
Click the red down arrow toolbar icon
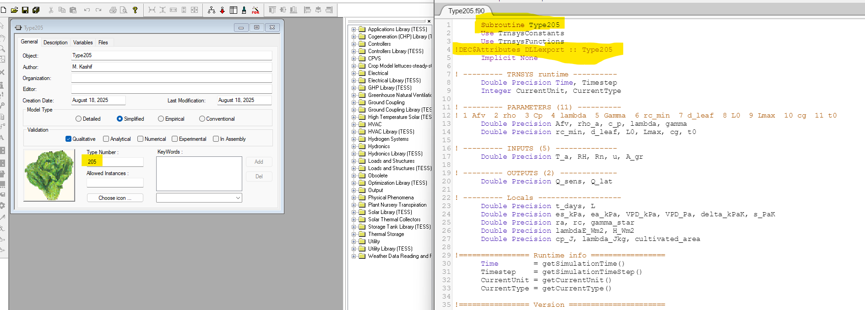[223, 10]
